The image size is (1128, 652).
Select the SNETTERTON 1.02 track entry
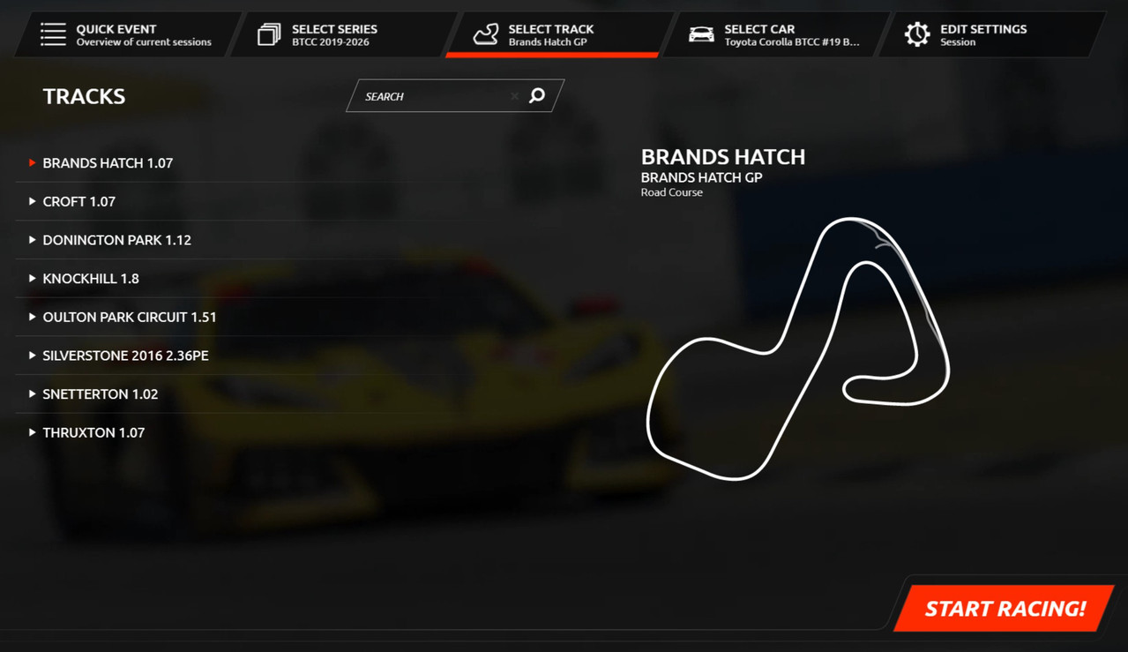(x=100, y=394)
